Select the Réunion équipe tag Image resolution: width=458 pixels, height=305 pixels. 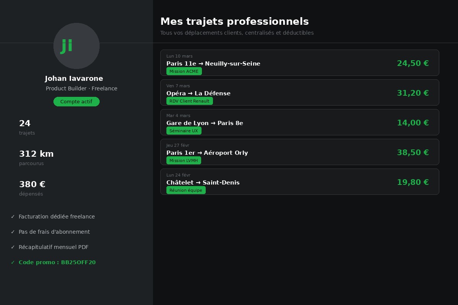[x=186, y=190]
